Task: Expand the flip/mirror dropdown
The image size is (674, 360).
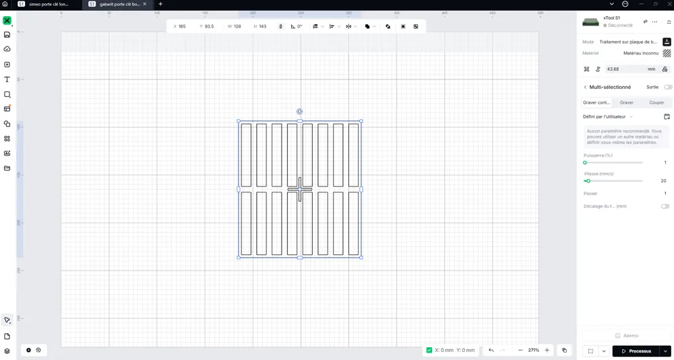Action: pyautogui.click(x=355, y=26)
